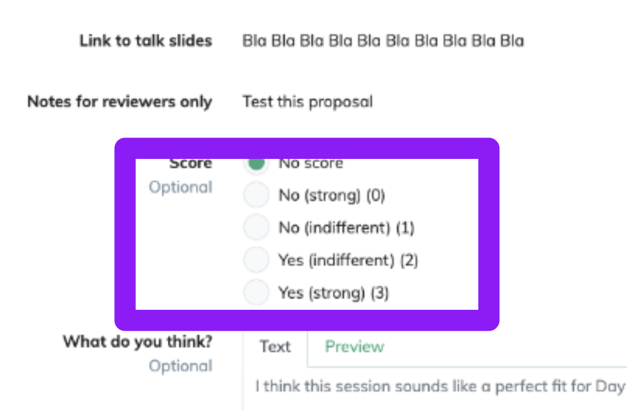This screenshot has width=627, height=420.
Task: Pick the 'No (indifferent) (1)' radio circle
Action: coord(257,227)
